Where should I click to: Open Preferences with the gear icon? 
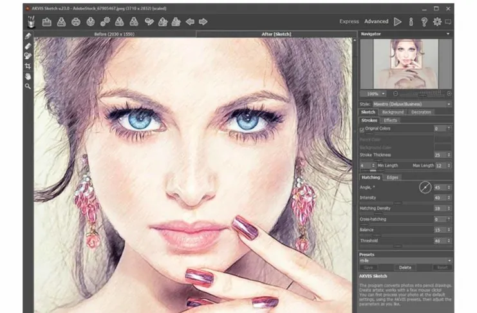pos(437,21)
